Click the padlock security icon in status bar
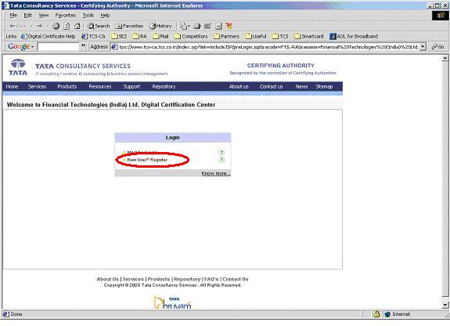Viewport: 450px width, 326px height. coord(376,314)
